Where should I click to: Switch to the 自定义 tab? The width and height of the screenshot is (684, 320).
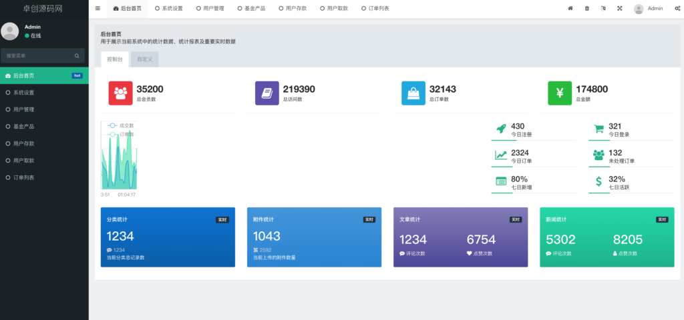coord(145,59)
